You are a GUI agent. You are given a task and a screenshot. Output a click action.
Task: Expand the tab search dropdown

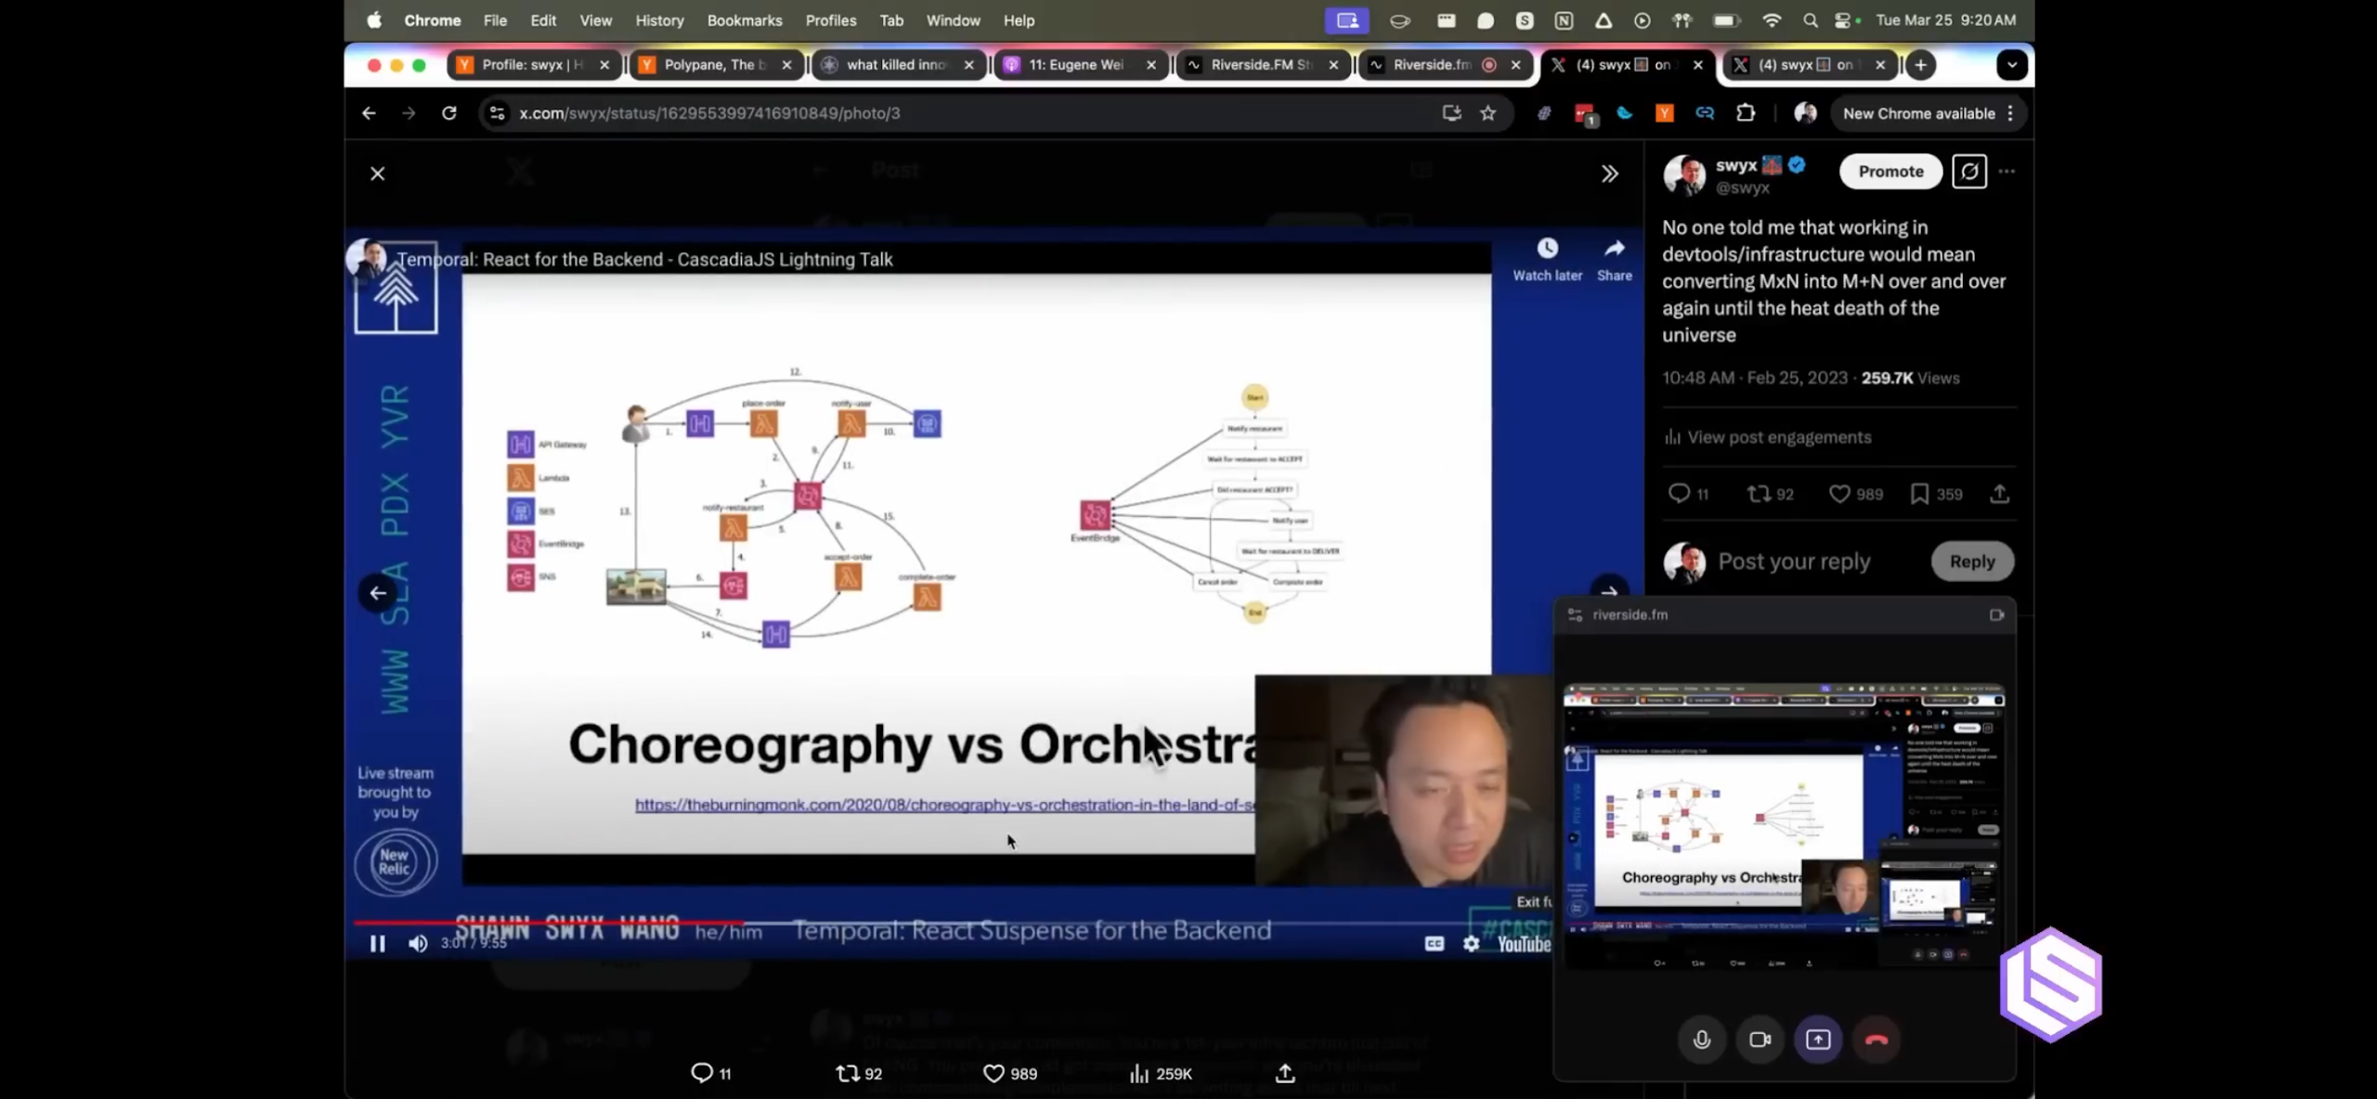click(x=2011, y=64)
